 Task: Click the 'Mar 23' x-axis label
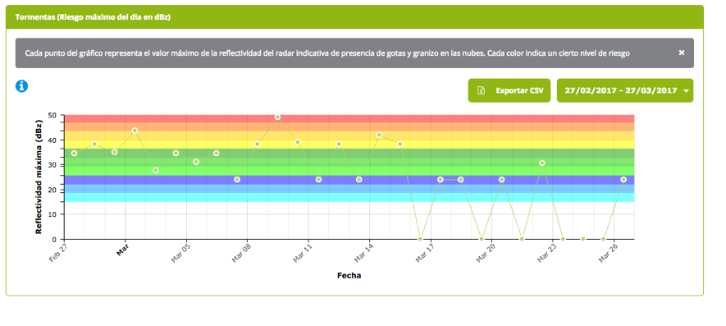tap(547, 253)
